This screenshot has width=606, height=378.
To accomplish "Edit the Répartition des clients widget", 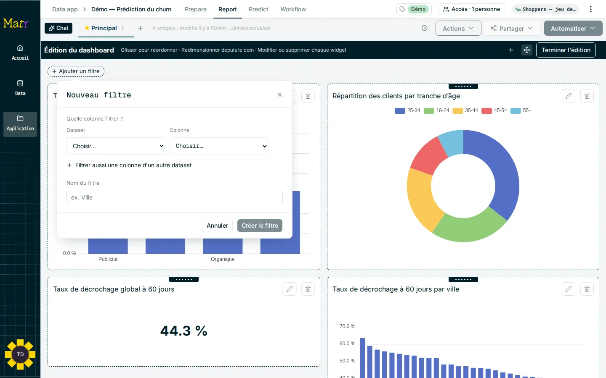I will click(569, 96).
